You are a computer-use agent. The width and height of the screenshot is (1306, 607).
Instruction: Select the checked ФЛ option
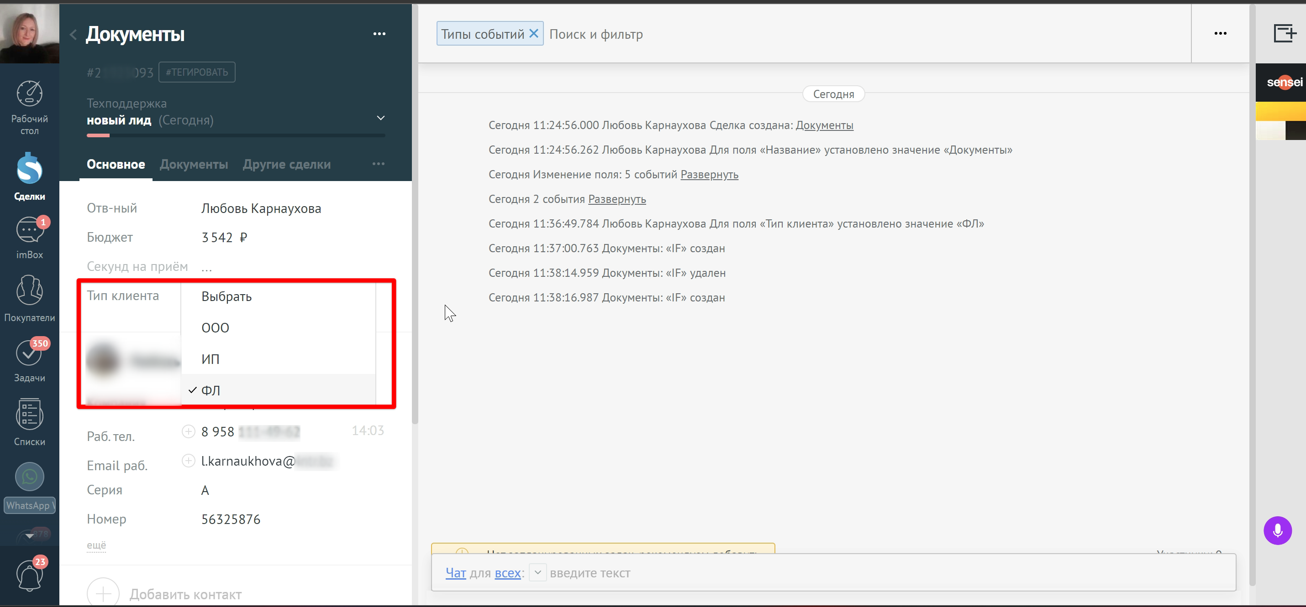[x=279, y=390]
